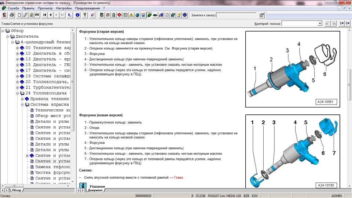Screen dimensions: 352x198
Task: Click the document vertical scrollbar thumb
Action: (349, 85)
